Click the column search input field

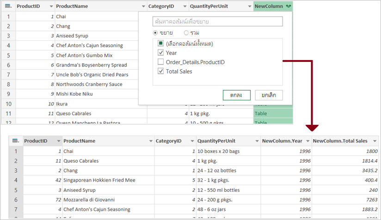pyautogui.click(x=217, y=21)
